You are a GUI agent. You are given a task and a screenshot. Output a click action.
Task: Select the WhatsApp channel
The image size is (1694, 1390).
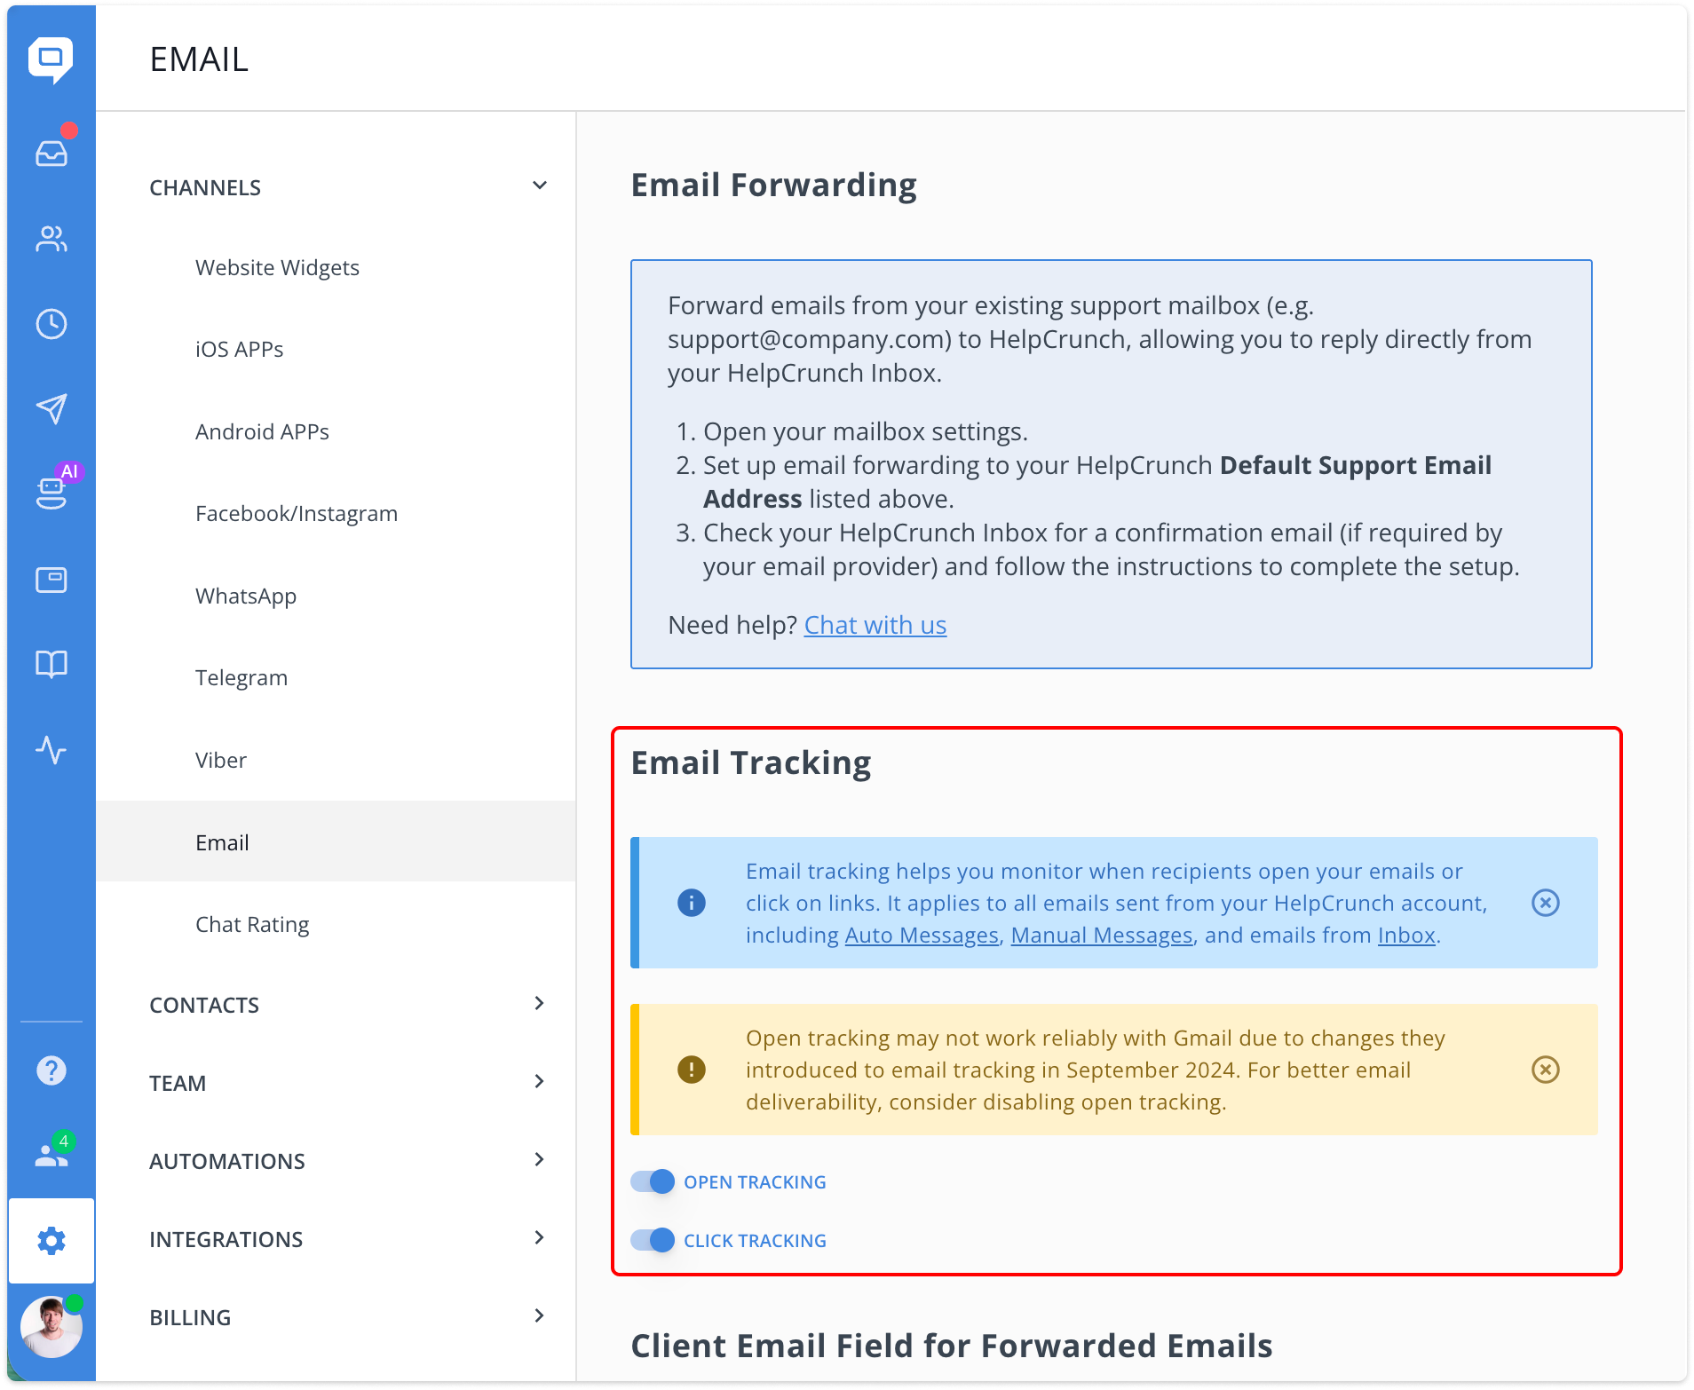pos(246,596)
